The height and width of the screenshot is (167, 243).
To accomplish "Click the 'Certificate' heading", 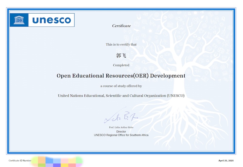I will [121, 26].
